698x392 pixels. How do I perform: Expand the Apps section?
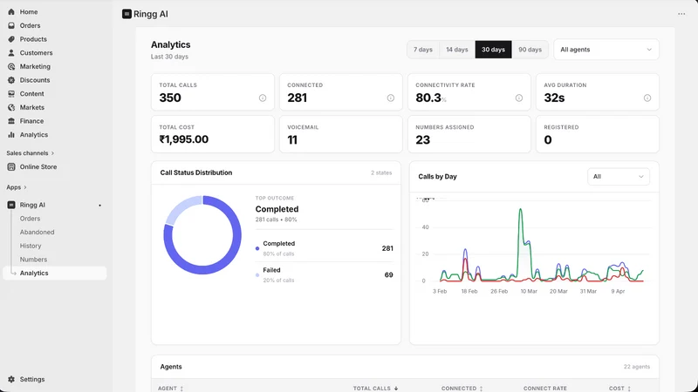17,187
